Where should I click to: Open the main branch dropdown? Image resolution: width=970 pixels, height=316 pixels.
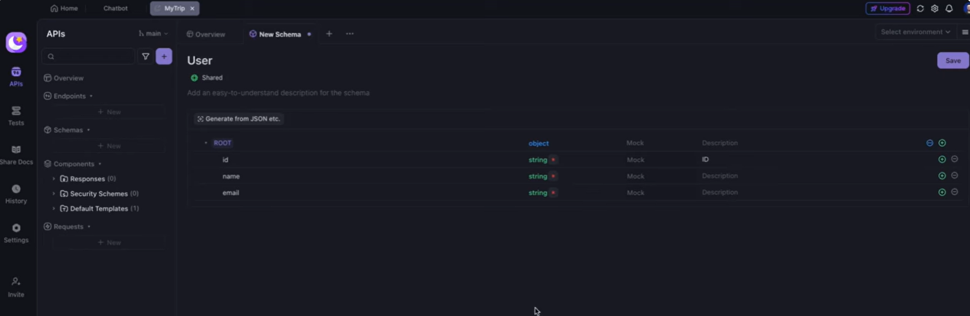[x=154, y=34]
